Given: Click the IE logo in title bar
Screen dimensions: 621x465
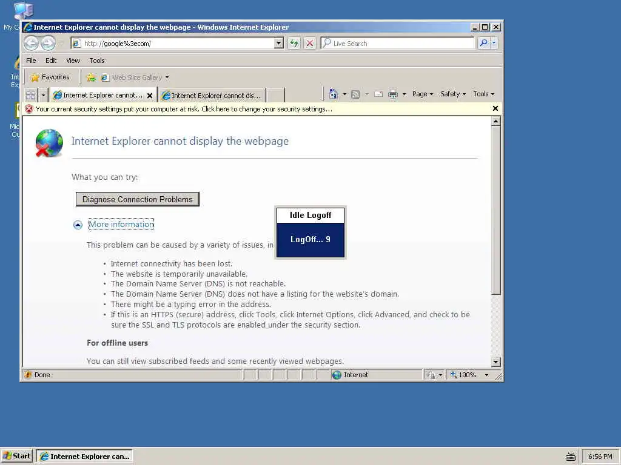Looking at the screenshot, I should pos(28,27).
